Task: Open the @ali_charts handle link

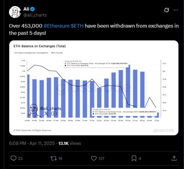Action: (x=35, y=15)
